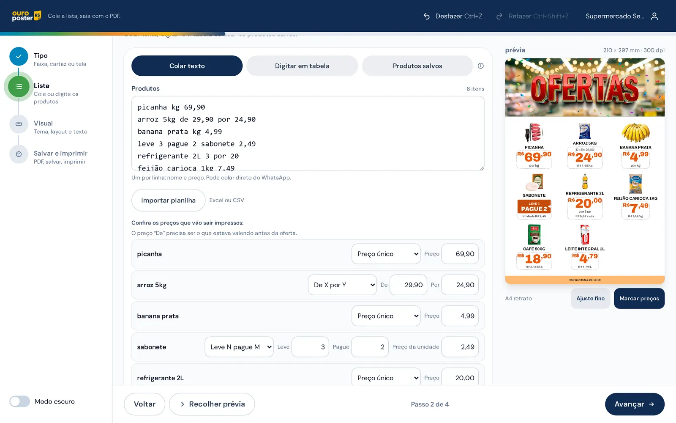
Task: Switch to Colar texto tab
Action: [x=187, y=66]
